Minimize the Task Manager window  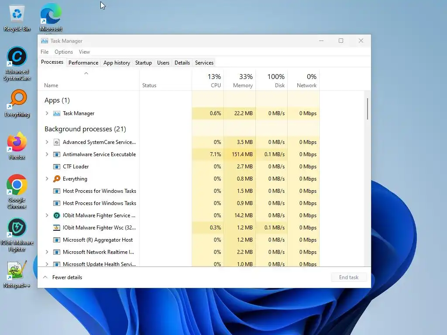321,41
